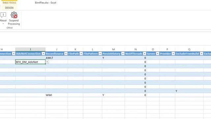Select column M header
The width and height of the screenshot is (211, 119).
113,49
